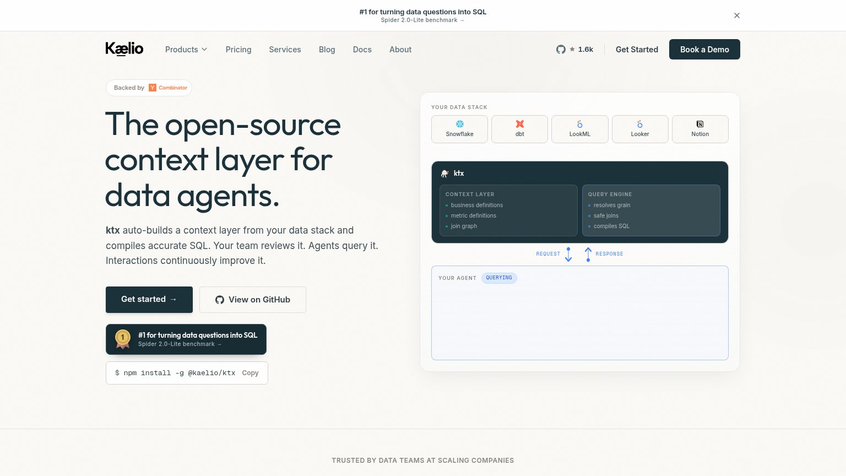The height and width of the screenshot is (476, 846).
Task: Click Get Started in the navbar
Action: [637, 50]
